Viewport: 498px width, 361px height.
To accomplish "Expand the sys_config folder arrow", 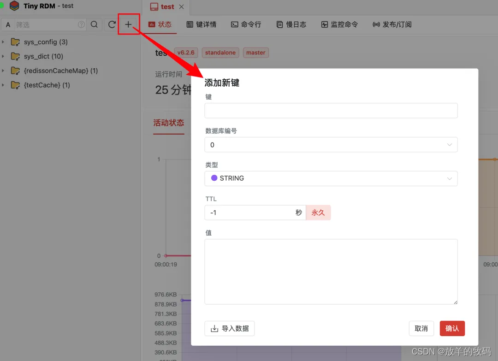I will click(x=3, y=42).
